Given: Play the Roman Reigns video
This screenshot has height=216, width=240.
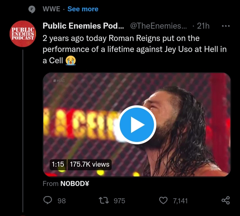Looking at the screenshot, I should point(137,125).
